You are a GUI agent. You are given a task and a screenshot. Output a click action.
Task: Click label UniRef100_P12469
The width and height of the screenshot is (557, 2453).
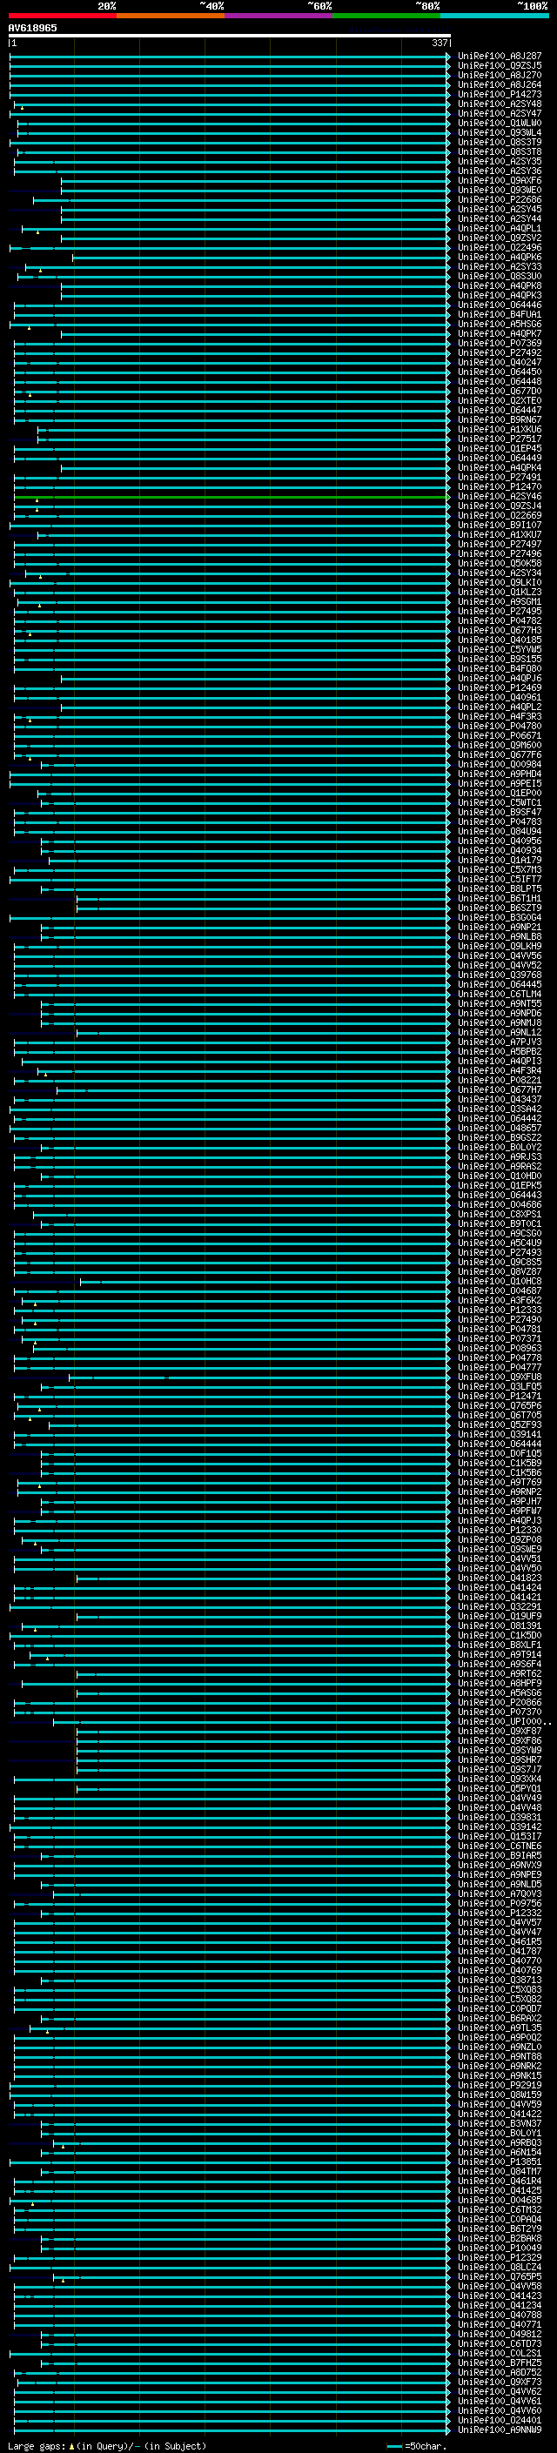pos(499,687)
